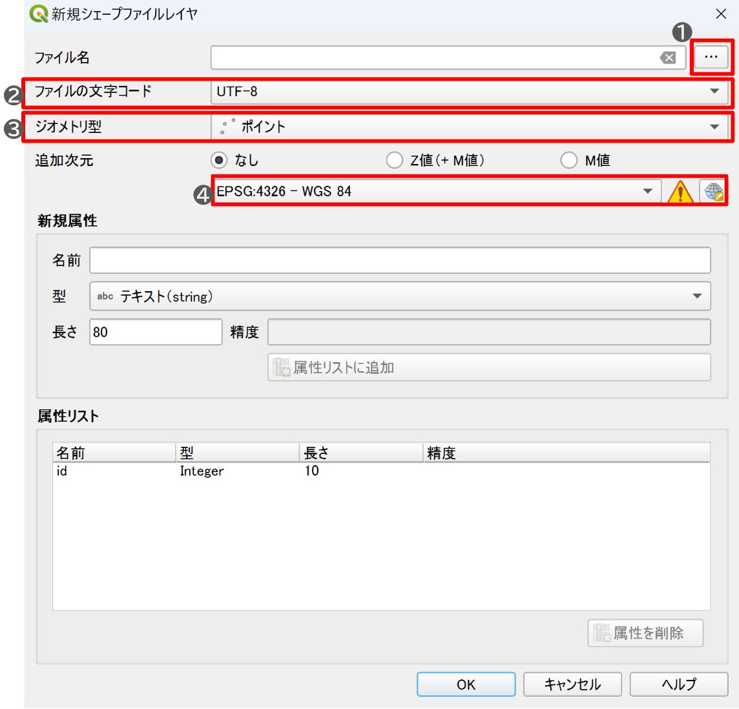Sort by the 名前 column header
The height and width of the screenshot is (709, 739).
point(114,453)
